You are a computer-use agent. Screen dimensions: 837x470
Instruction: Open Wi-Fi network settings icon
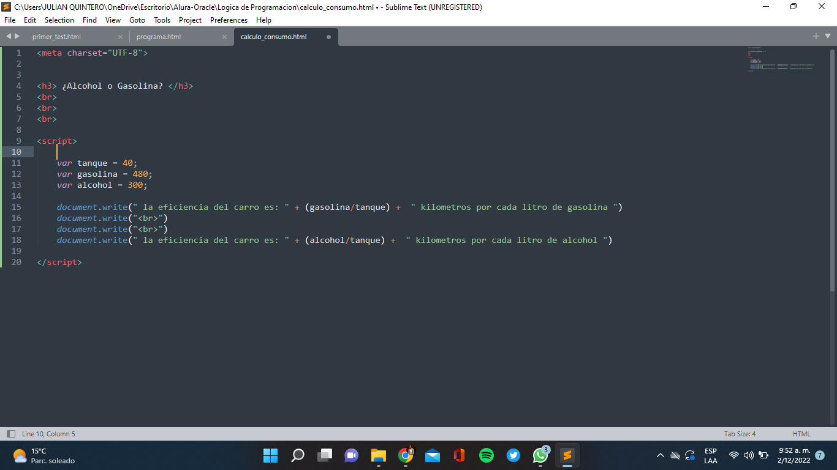tap(734, 455)
